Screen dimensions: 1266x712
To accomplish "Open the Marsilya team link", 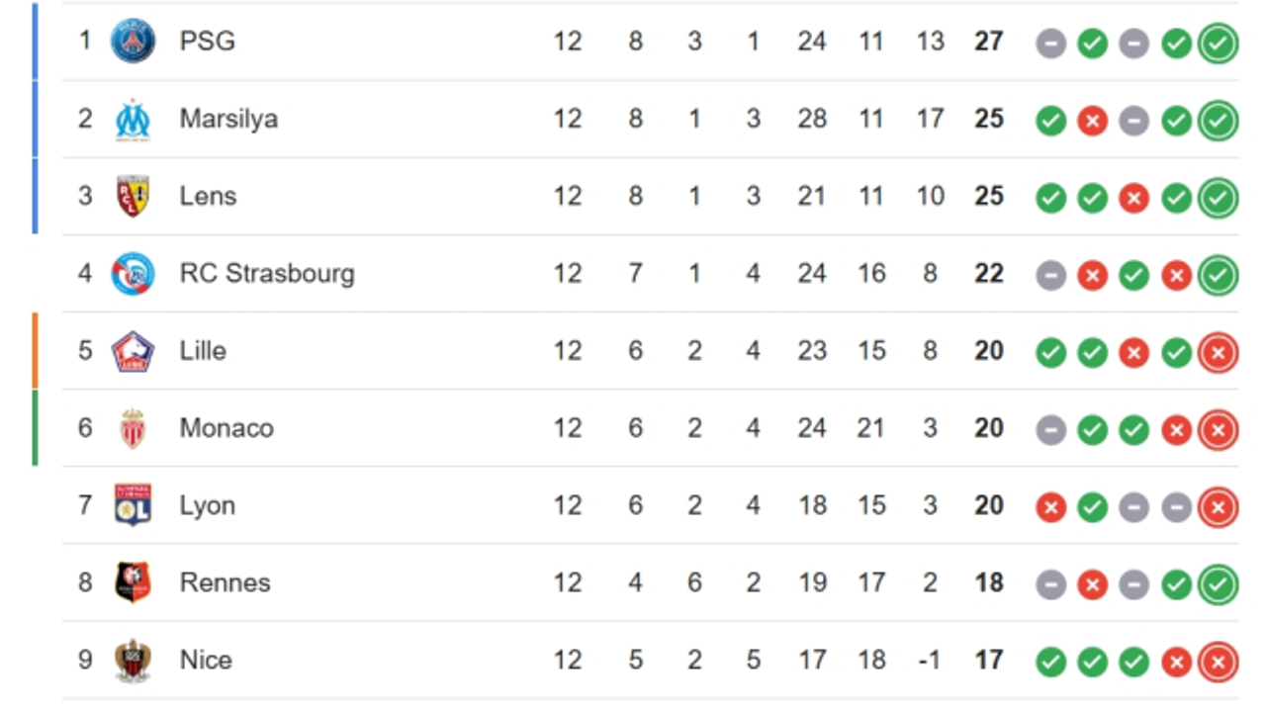I will [x=228, y=119].
